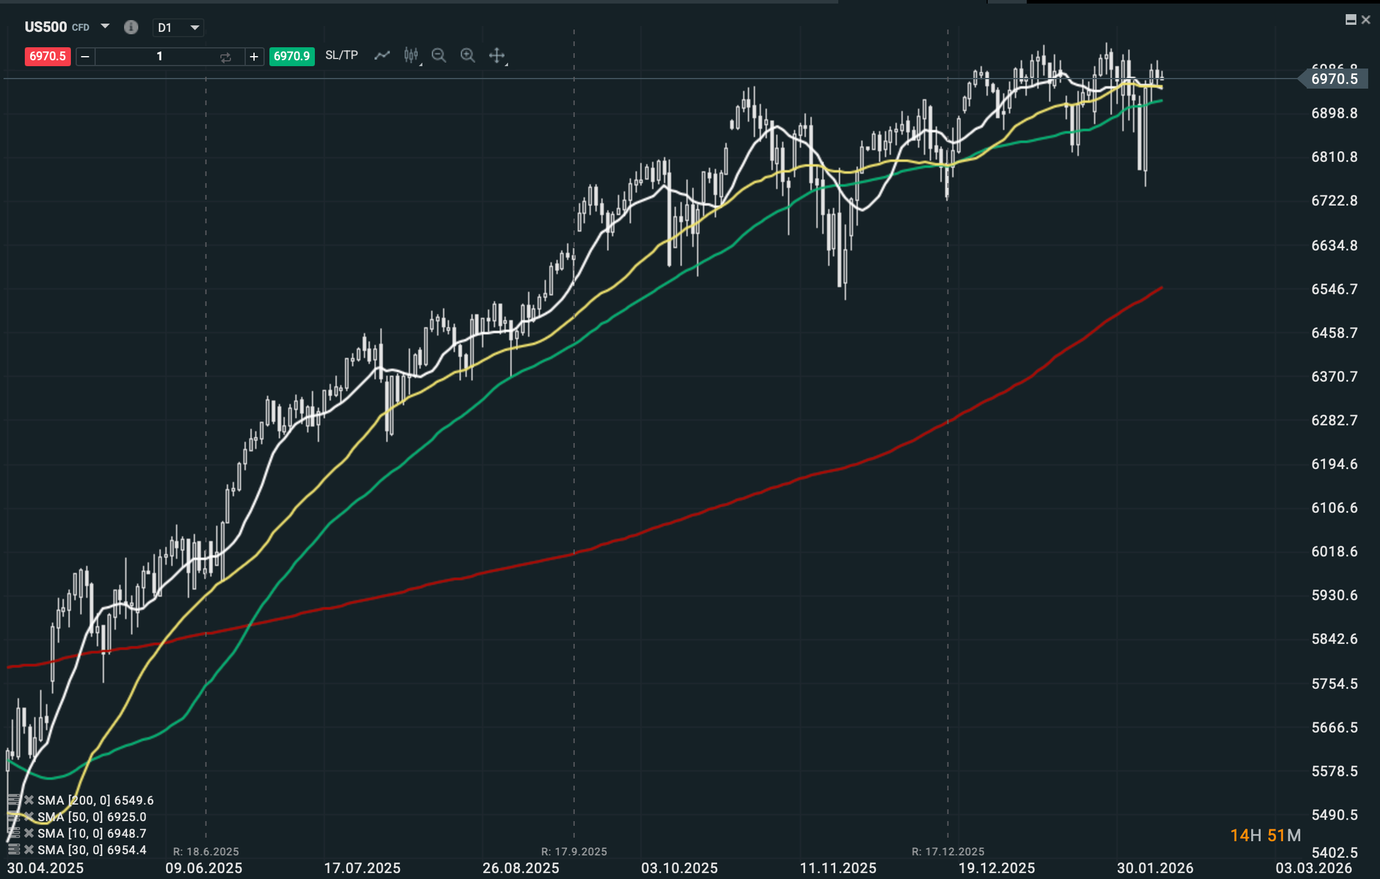Increase trade volume with plus button
Screen dimensions: 1380x879
pos(254,57)
